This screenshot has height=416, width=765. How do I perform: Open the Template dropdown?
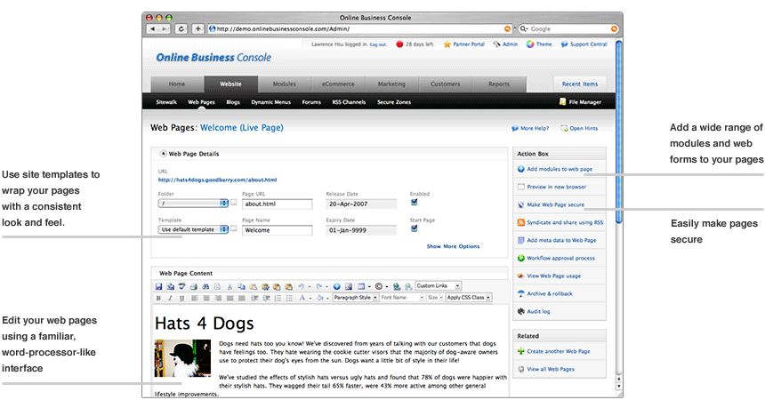click(x=192, y=229)
